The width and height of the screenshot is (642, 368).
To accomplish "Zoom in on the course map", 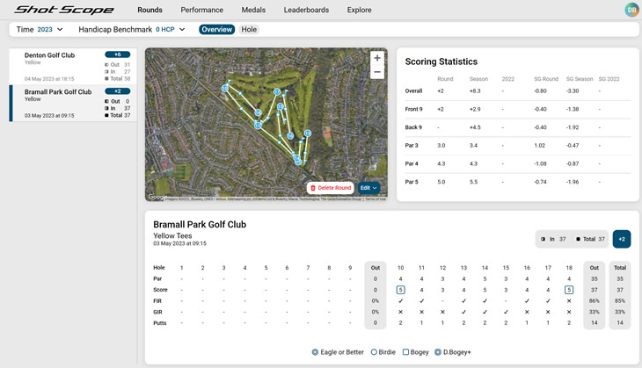I will pyautogui.click(x=377, y=58).
